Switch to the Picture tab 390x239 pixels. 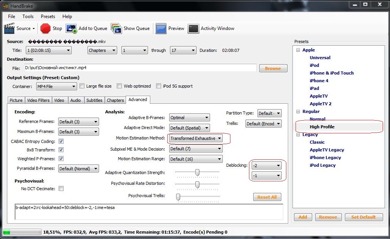16,100
